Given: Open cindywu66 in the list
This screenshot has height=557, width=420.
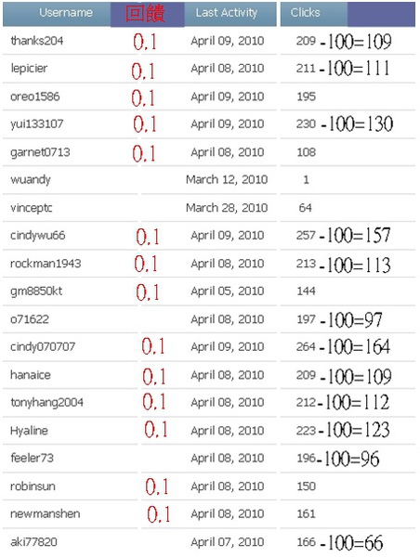Looking at the screenshot, I should [38, 236].
